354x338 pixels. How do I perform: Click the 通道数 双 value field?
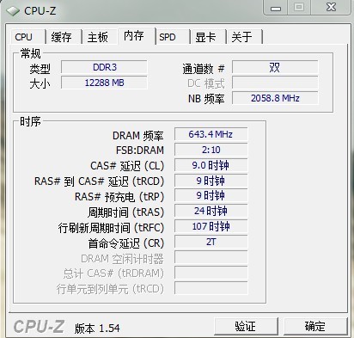click(275, 67)
